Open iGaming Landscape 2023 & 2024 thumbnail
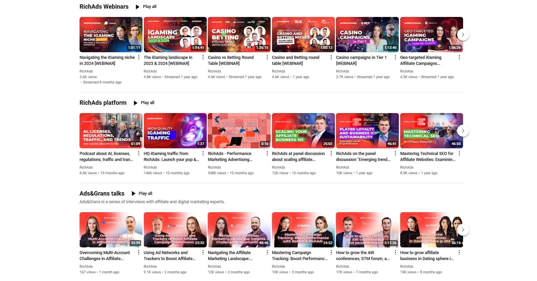Screen dimensions: 537x281 pyautogui.click(x=175, y=35)
